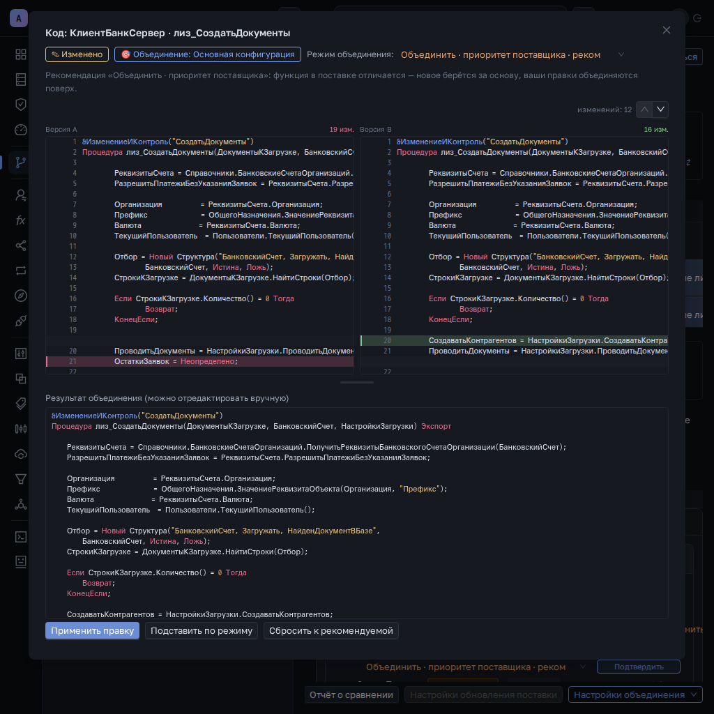Open Отчёт о сравнении report button
The height and width of the screenshot is (714, 714).
351,695
